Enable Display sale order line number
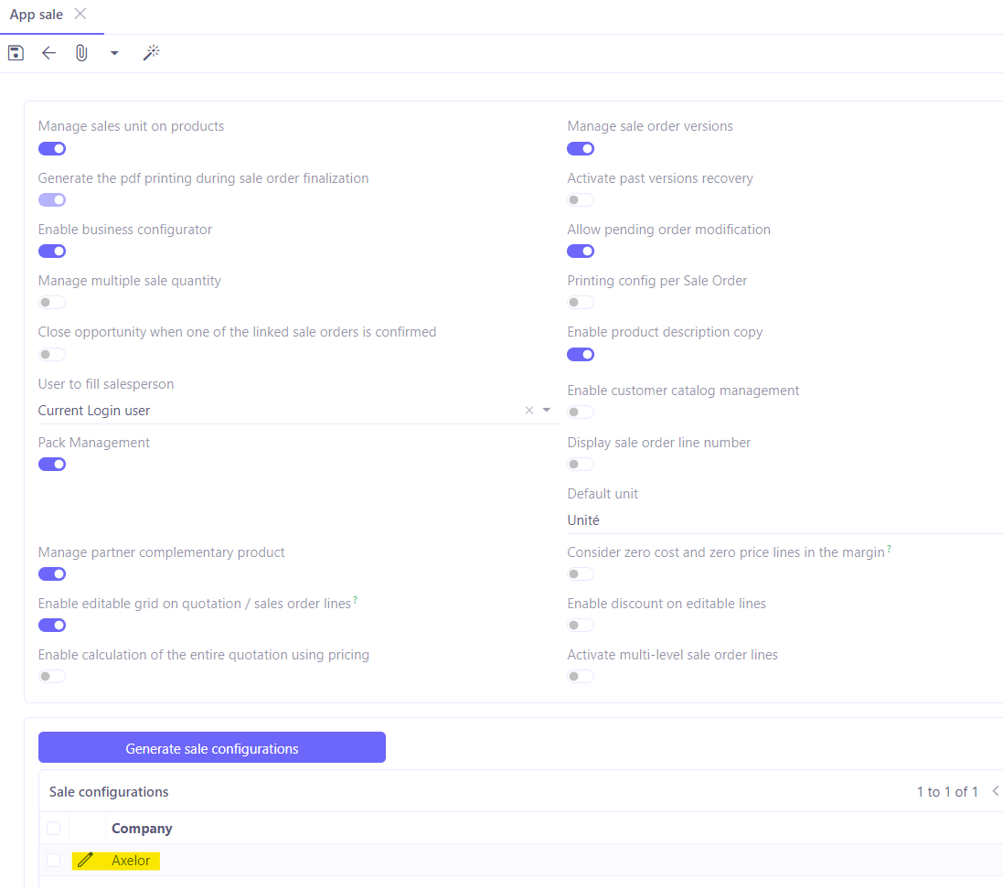The width and height of the screenshot is (1003, 889). click(x=581, y=464)
